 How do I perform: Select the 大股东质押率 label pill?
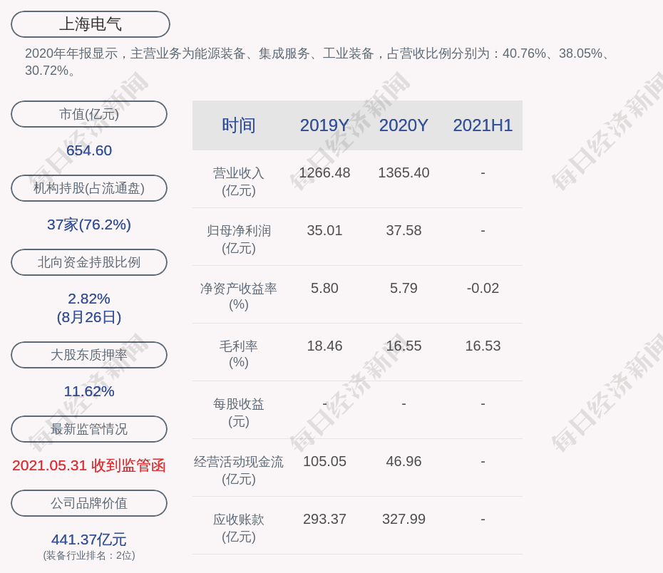tap(89, 354)
